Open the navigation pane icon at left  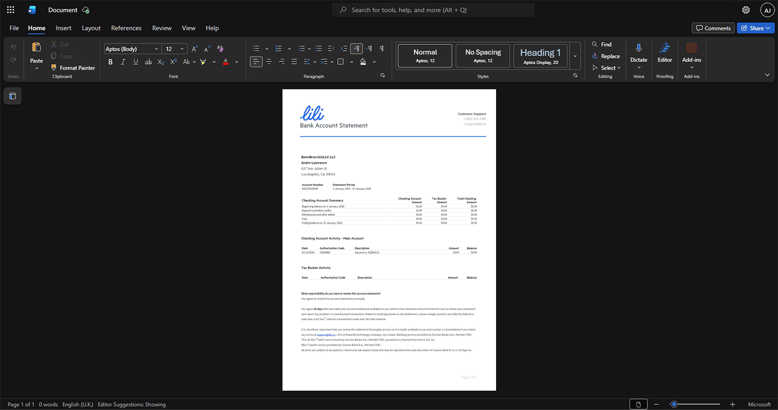click(13, 96)
